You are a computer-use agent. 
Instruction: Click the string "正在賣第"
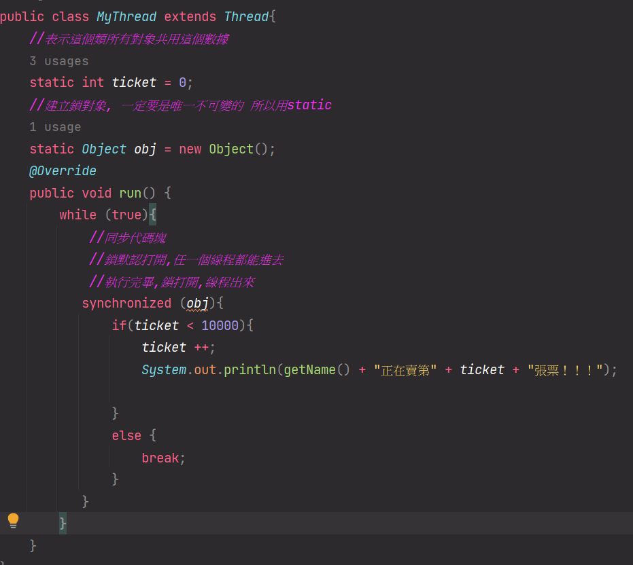click(x=405, y=370)
